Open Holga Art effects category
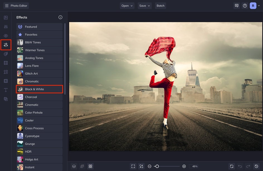This screenshot has height=171, width=263. coord(39,159)
